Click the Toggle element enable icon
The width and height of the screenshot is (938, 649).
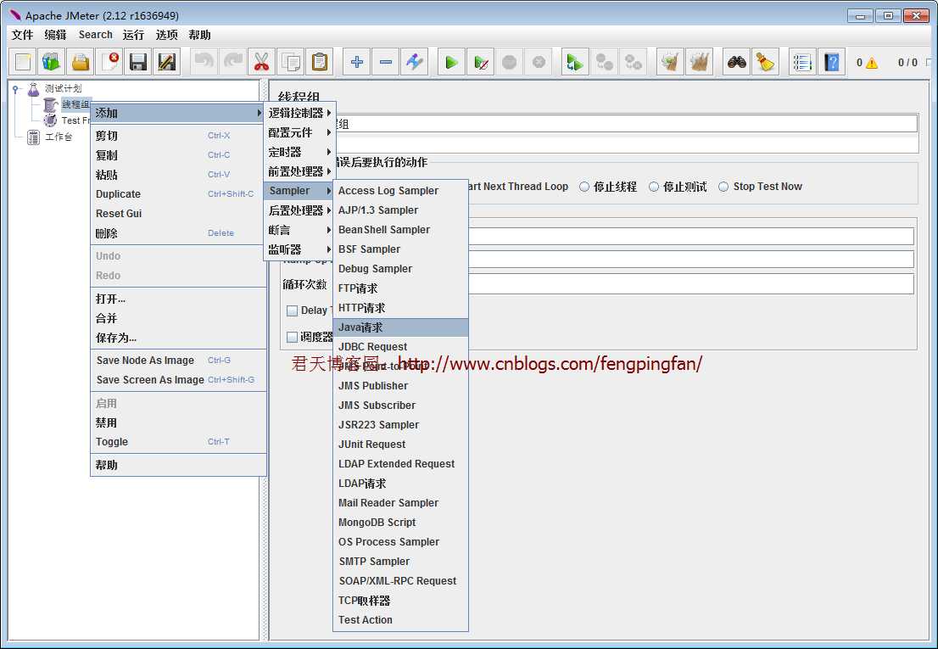[415, 62]
